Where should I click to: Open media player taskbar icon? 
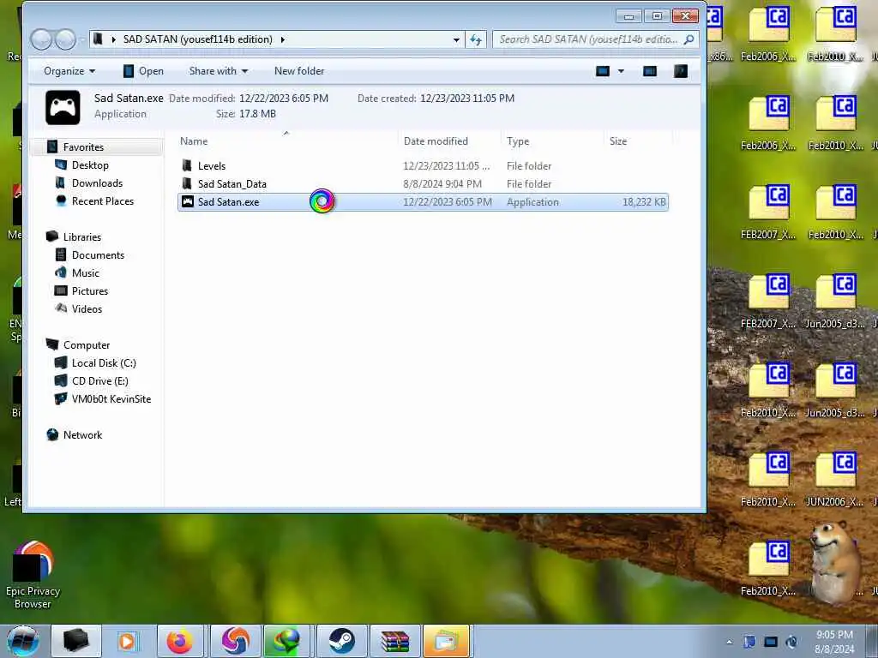(x=127, y=641)
